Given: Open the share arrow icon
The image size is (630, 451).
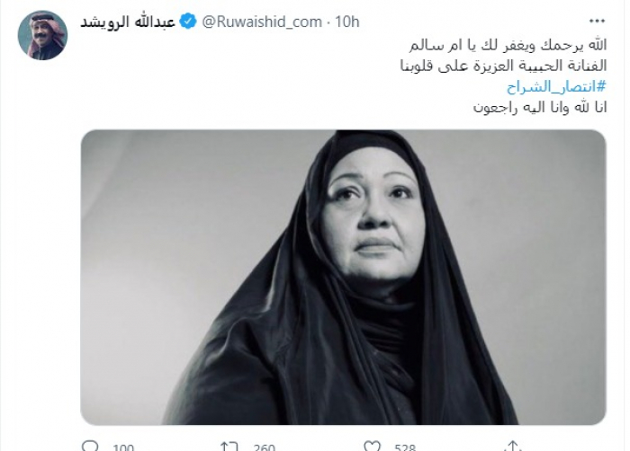Looking at the screenshot, I should [513, 446].
